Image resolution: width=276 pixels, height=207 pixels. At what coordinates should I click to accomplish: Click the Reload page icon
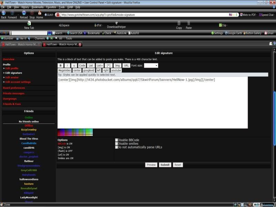pos(23,13)
